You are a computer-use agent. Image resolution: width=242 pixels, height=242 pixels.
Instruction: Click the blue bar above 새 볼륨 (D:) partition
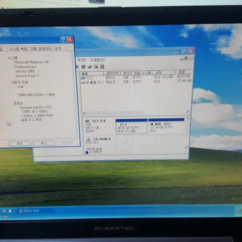[166, 120]
